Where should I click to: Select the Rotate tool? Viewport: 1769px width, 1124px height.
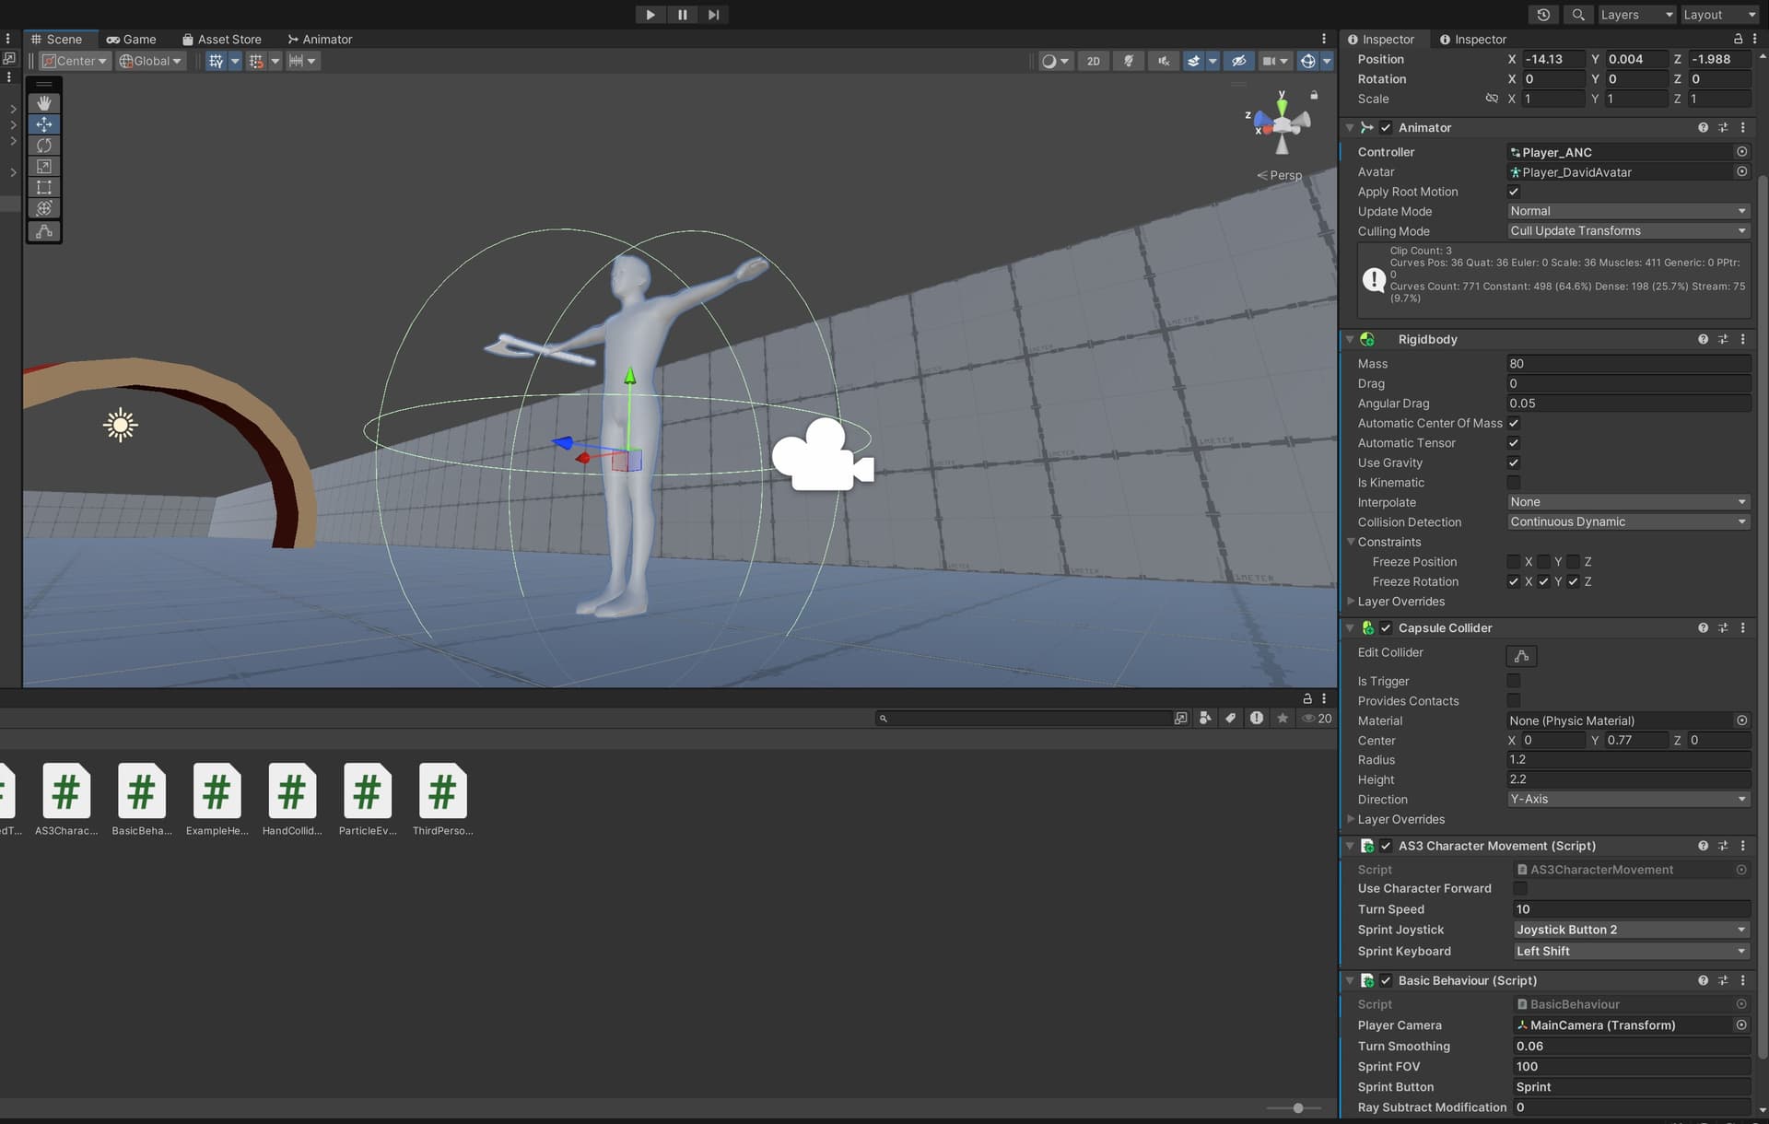point(43,145)
